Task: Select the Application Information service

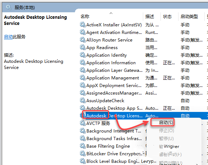Action: [144, 63]
